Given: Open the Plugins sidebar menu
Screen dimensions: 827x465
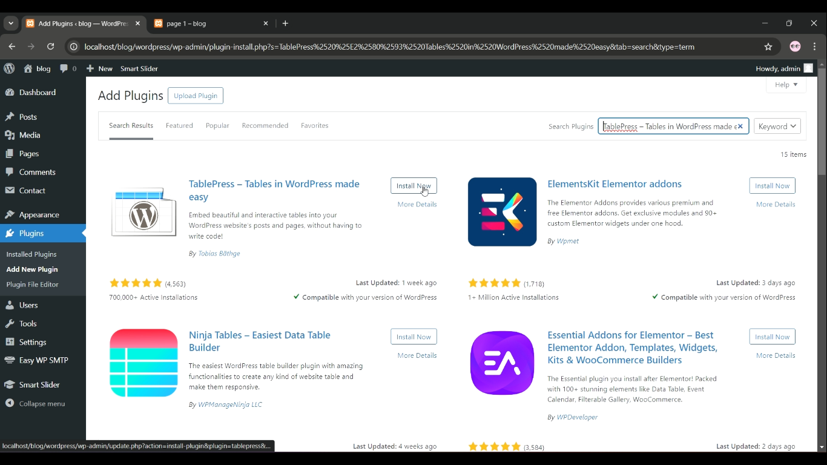Looking at the screenshot, I should (x=43, y=233).
